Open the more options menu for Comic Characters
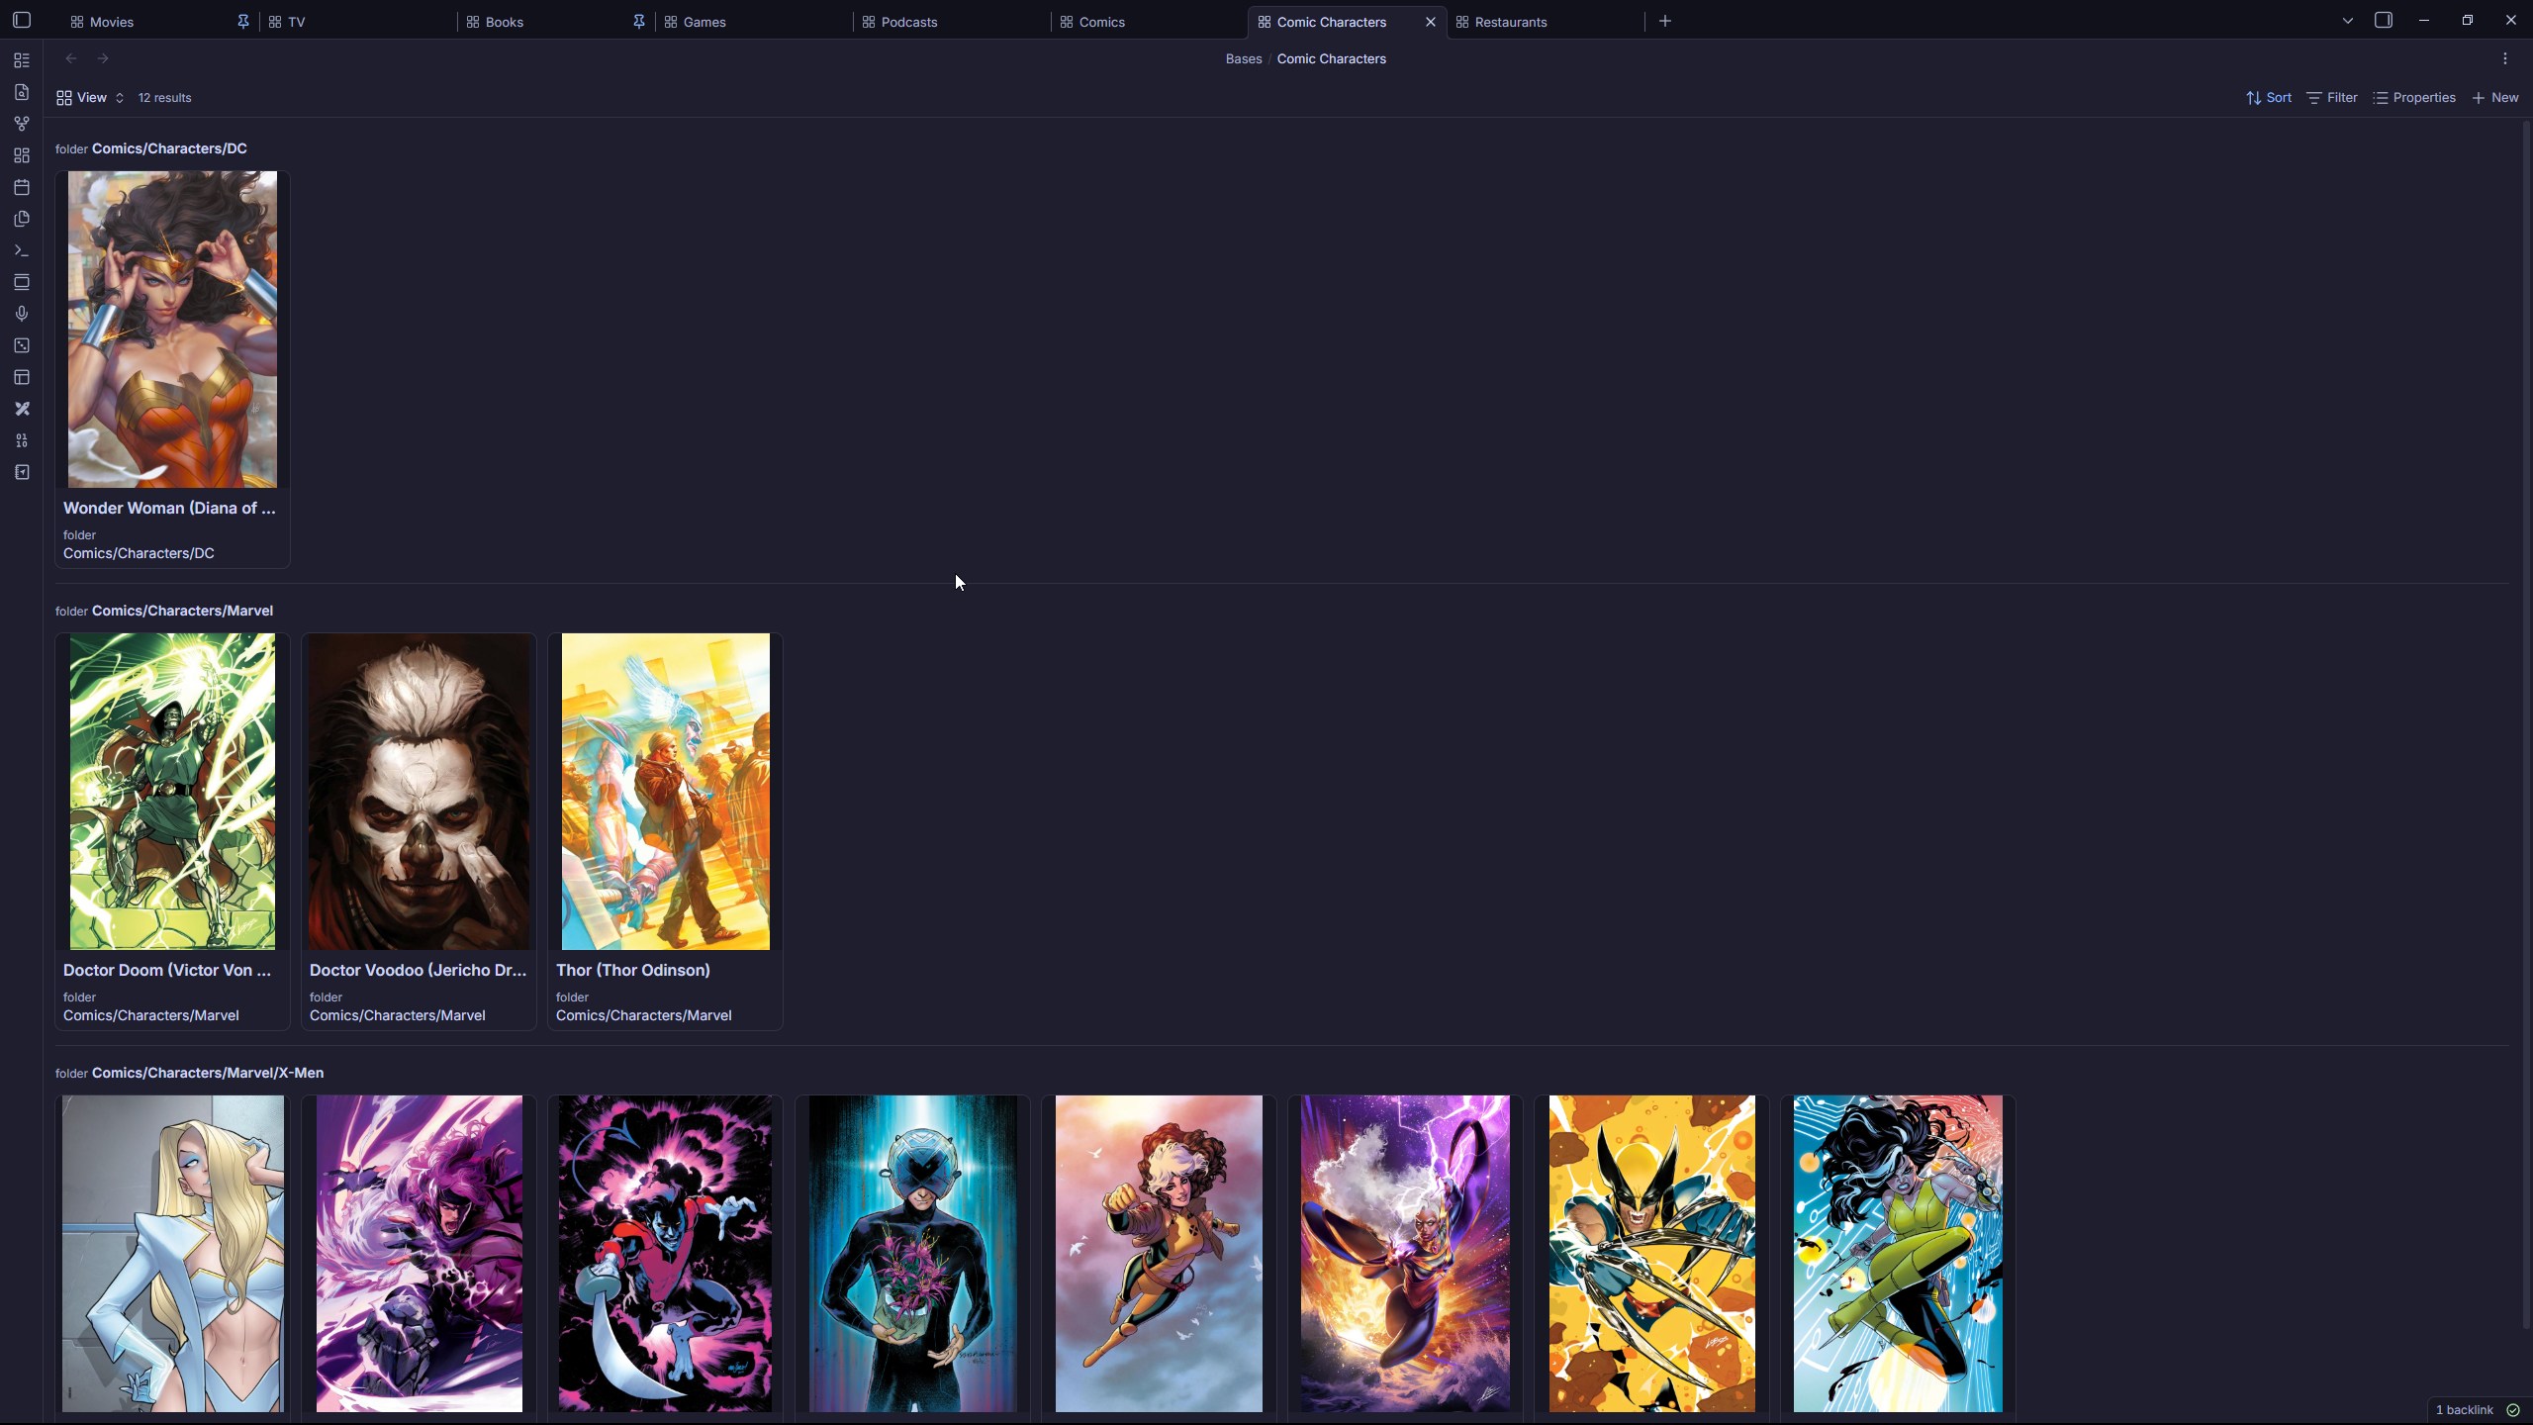Image resolution: width=2533 pixels, height=1425 pixels. tap(2505, 58)
